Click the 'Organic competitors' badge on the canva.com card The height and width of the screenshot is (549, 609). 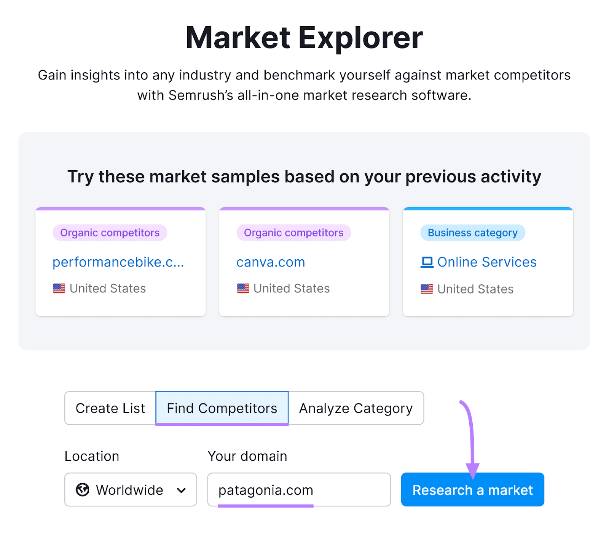pyautogui.click(x=293, y=232)
